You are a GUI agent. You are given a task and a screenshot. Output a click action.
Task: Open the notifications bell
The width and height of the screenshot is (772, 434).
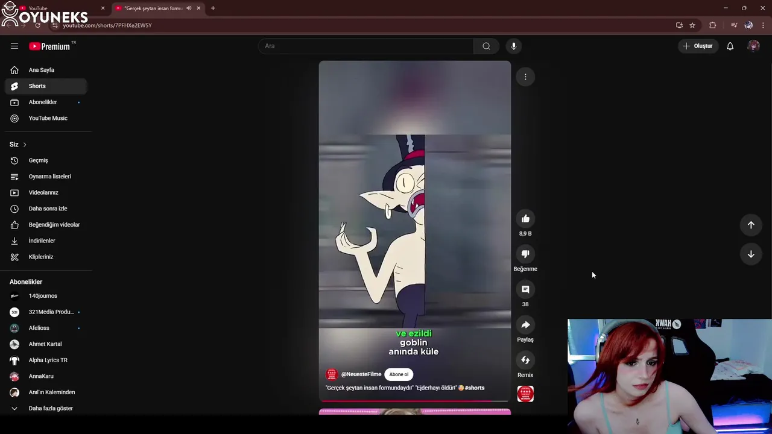click(x=730, y=46)
